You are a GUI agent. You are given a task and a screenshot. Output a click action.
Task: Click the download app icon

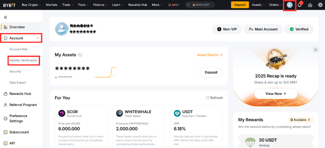click(310, 5)
